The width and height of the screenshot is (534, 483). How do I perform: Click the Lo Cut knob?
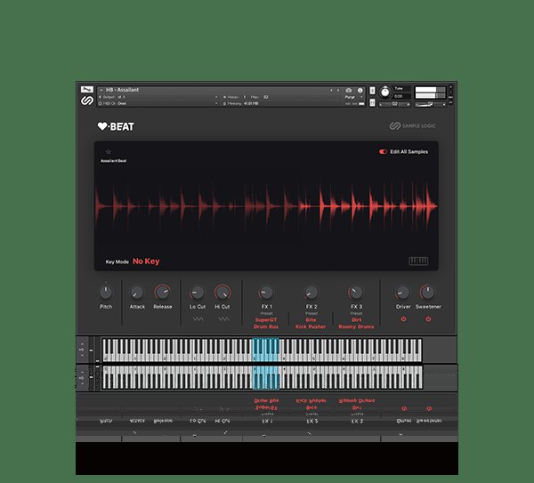198,293
